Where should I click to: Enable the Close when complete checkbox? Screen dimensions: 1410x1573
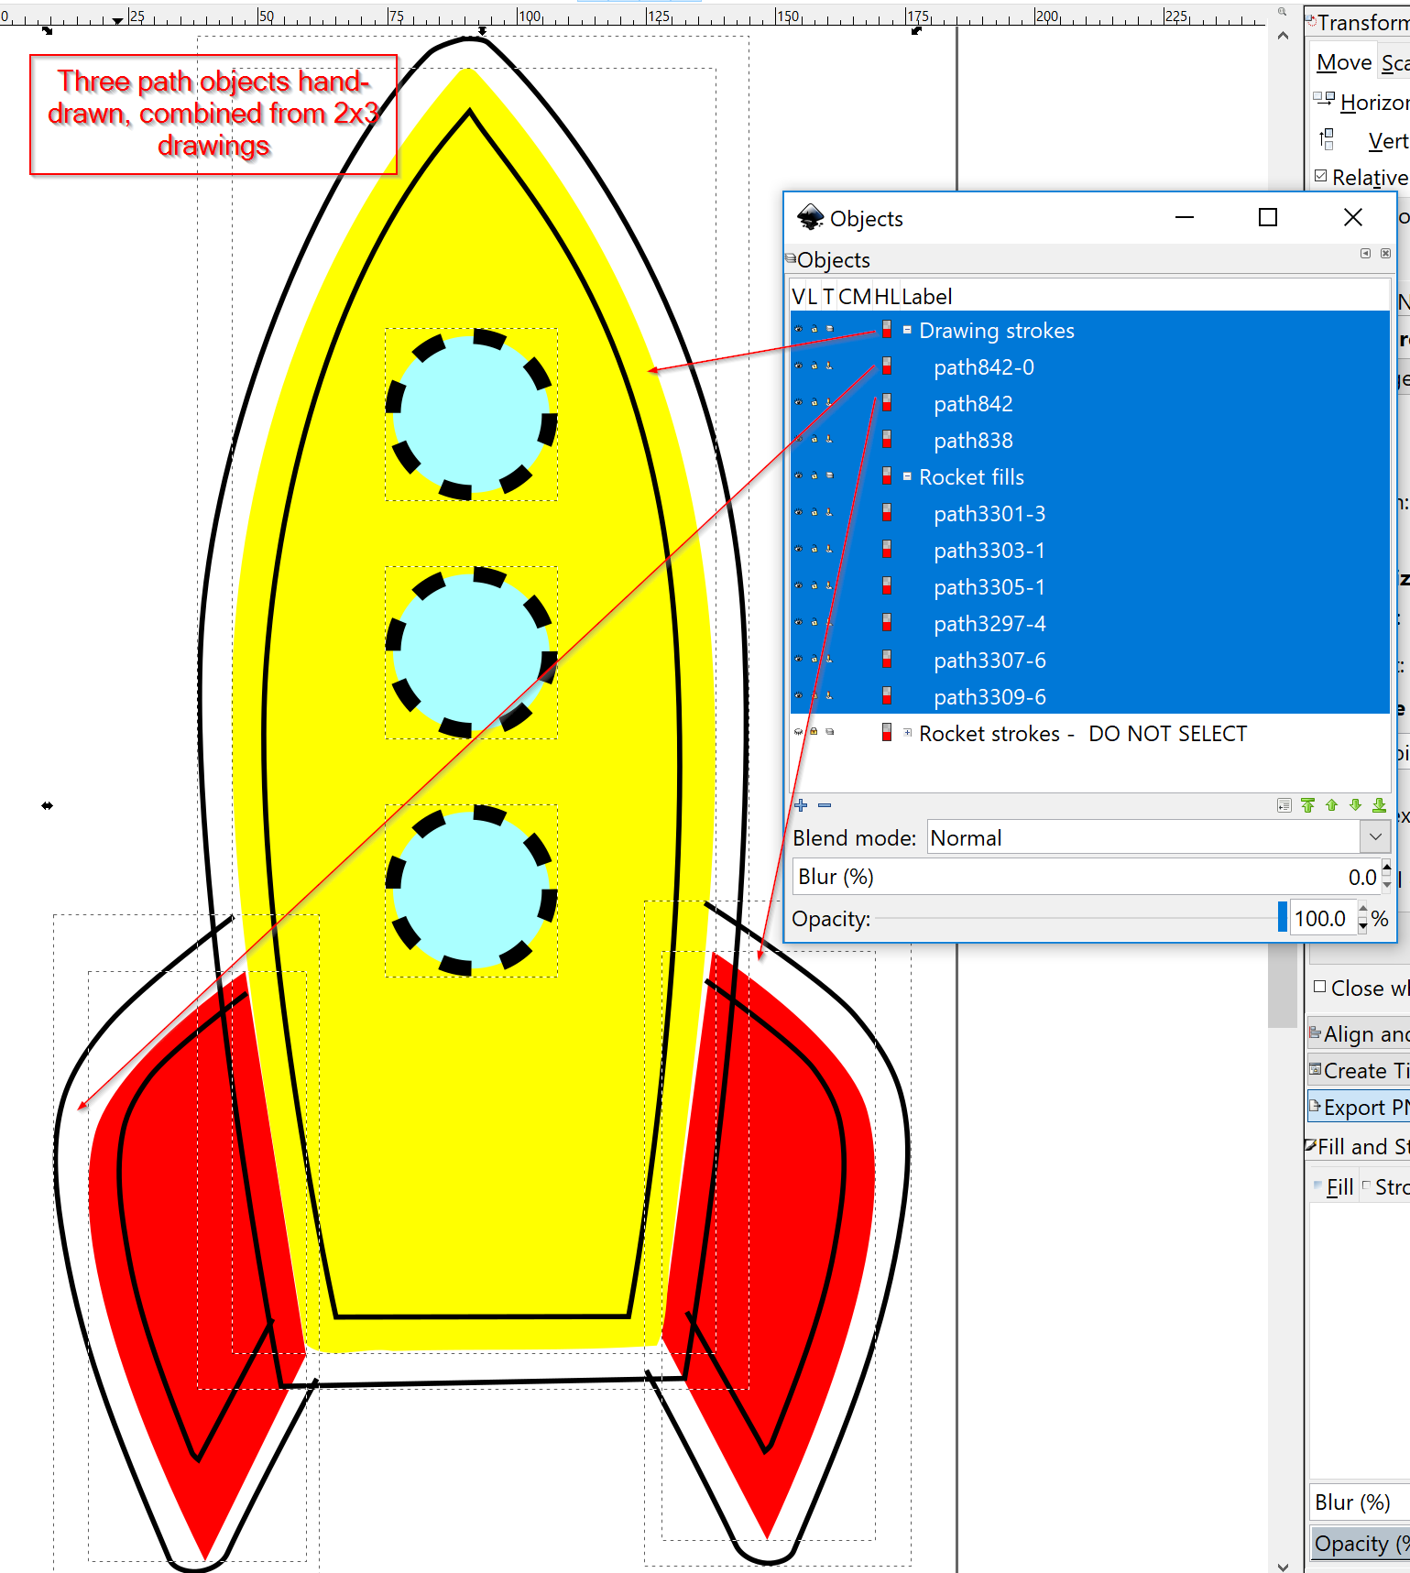(1320, 987)
